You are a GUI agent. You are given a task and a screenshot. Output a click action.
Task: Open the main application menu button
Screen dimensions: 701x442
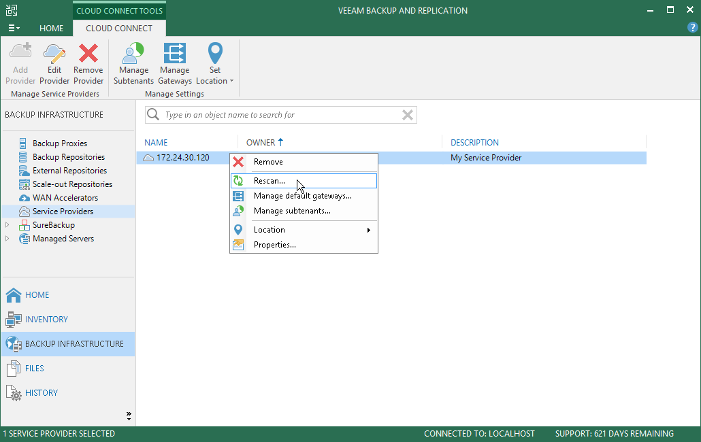pyautogui.click(x=14, y=28)
